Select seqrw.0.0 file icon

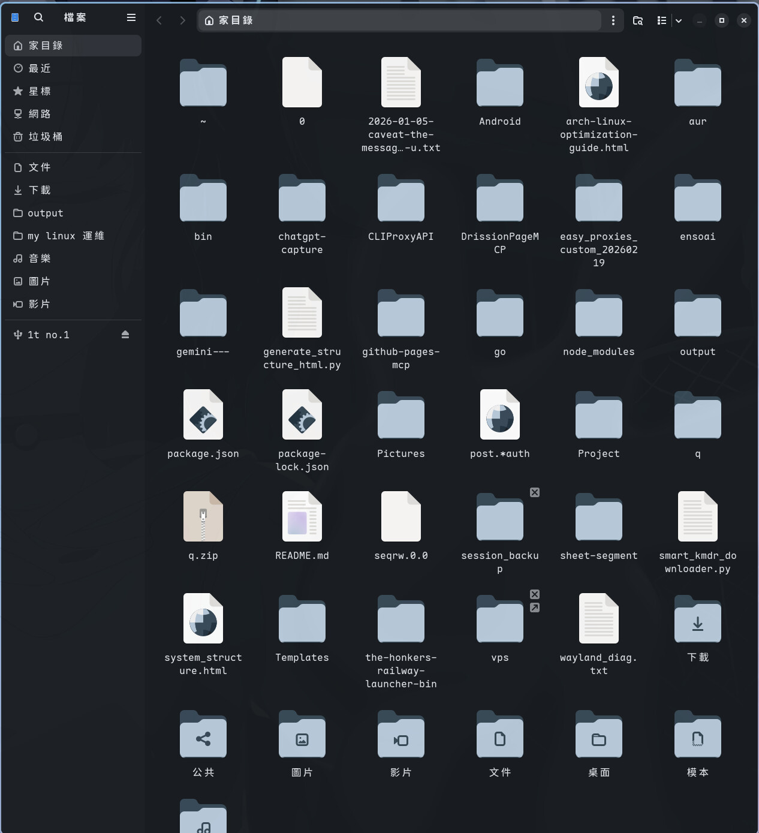(401, 517)
